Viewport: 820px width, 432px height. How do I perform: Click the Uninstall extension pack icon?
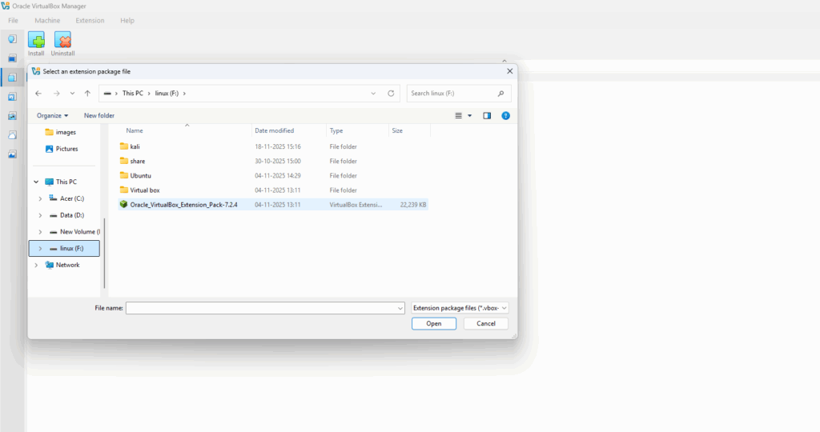pyautogui.click(x=62, y=40)
